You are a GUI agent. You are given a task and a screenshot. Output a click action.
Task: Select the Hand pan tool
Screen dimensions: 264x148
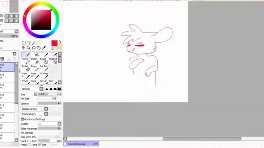pyautogui.click(x=39, y=48)
